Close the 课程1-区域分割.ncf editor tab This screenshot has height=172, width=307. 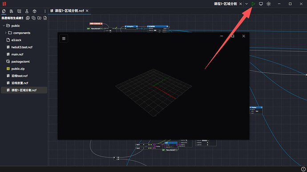[x=87, y=11]
